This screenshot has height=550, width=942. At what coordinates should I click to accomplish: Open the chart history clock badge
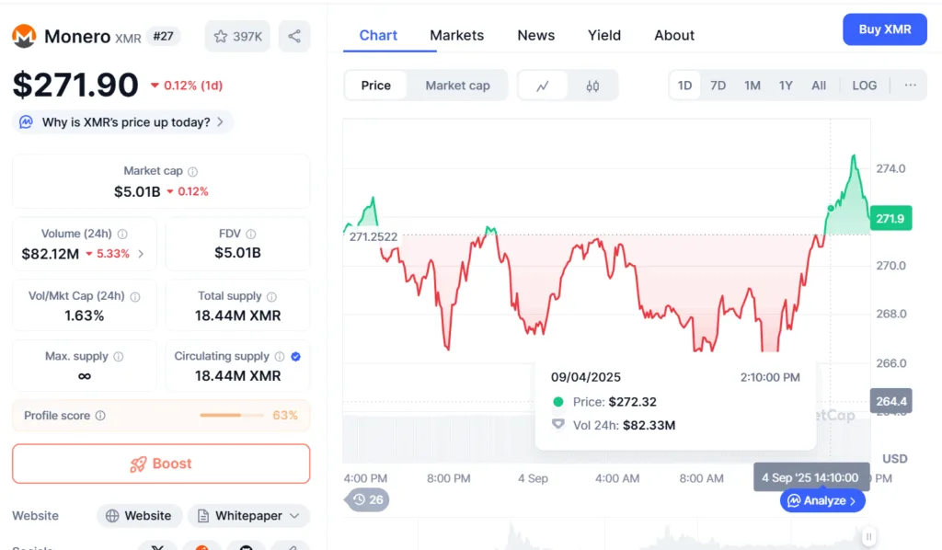[366, 500]
